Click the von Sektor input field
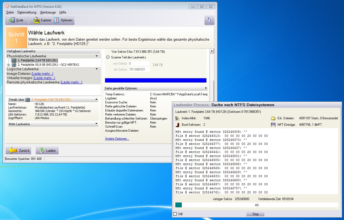The width and height of the screenshot is (344, 220). click(139, 64)
